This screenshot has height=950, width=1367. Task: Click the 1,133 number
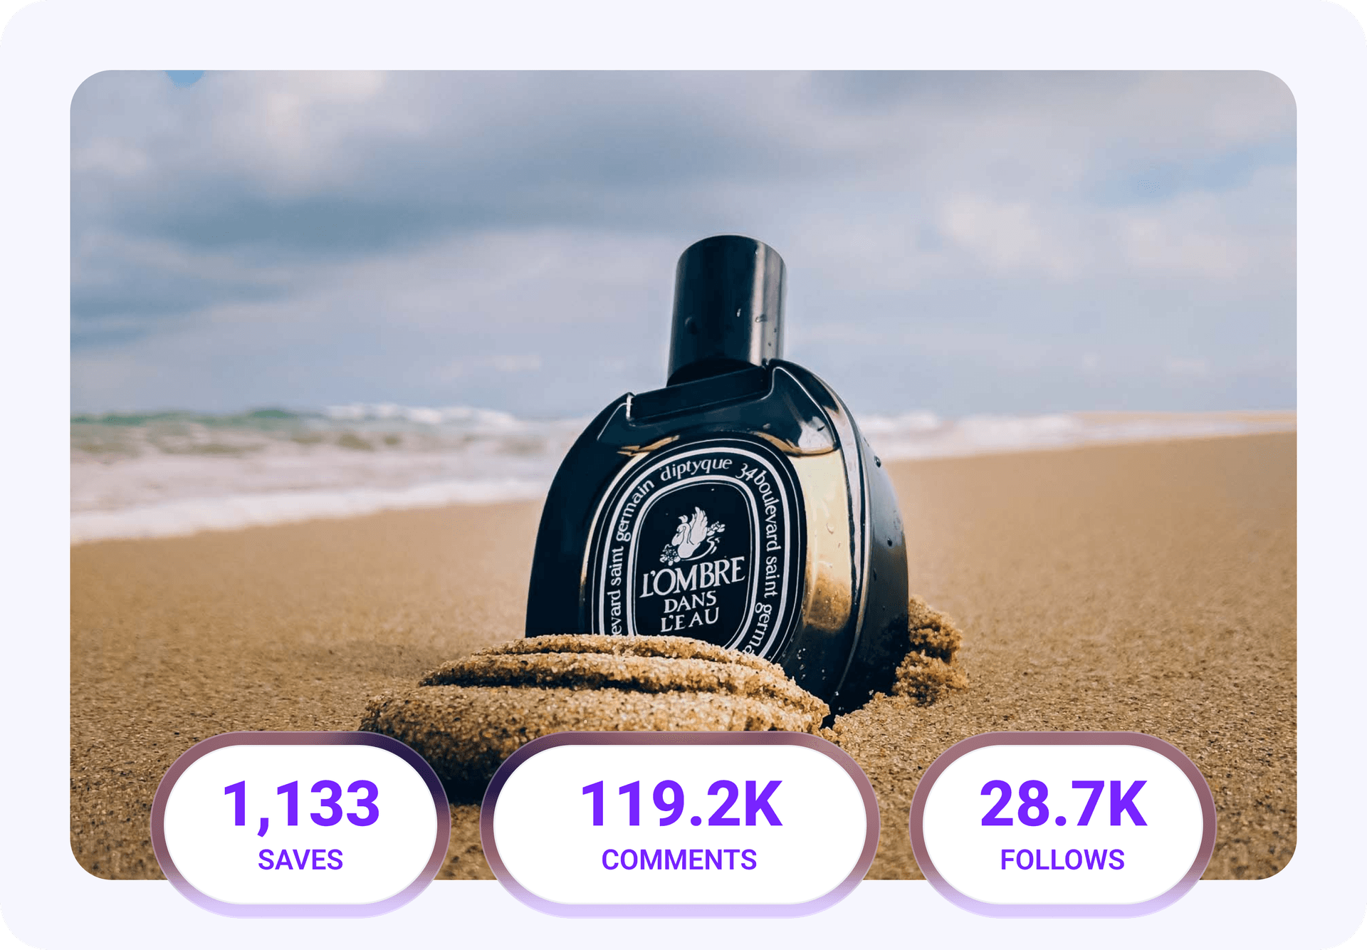(301, 805)
